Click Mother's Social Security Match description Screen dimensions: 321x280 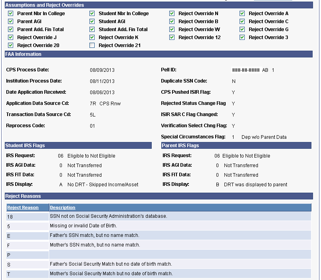[x=111, y=274]
